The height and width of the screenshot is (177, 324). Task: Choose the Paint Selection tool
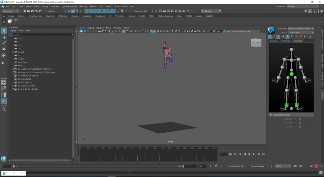tap(4, 43)
